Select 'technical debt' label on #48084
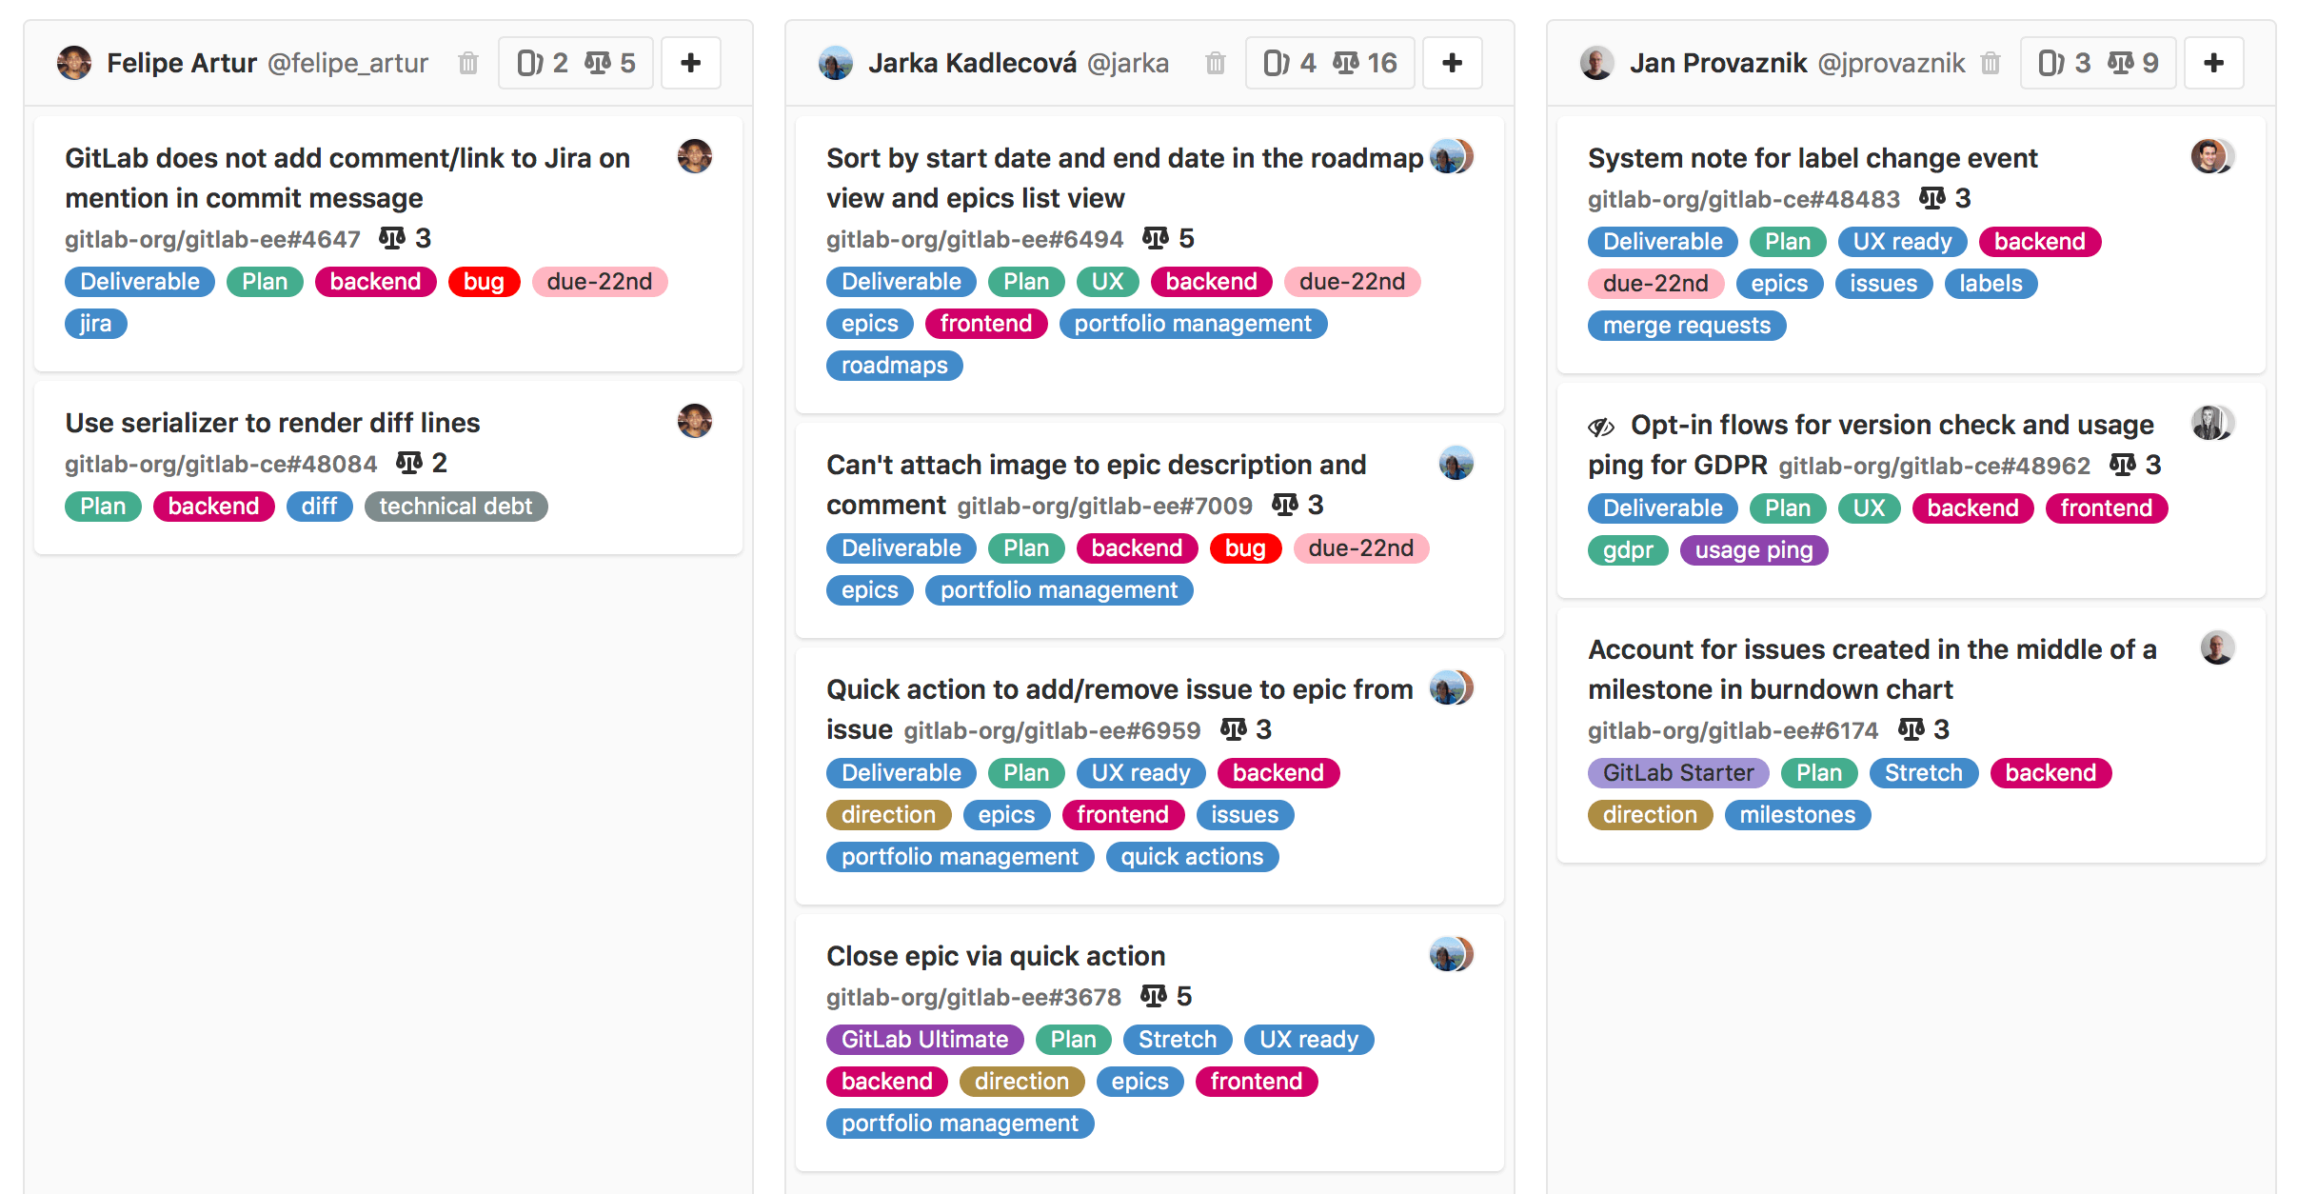The image size is (2298, 1194). tap(456, 504)
